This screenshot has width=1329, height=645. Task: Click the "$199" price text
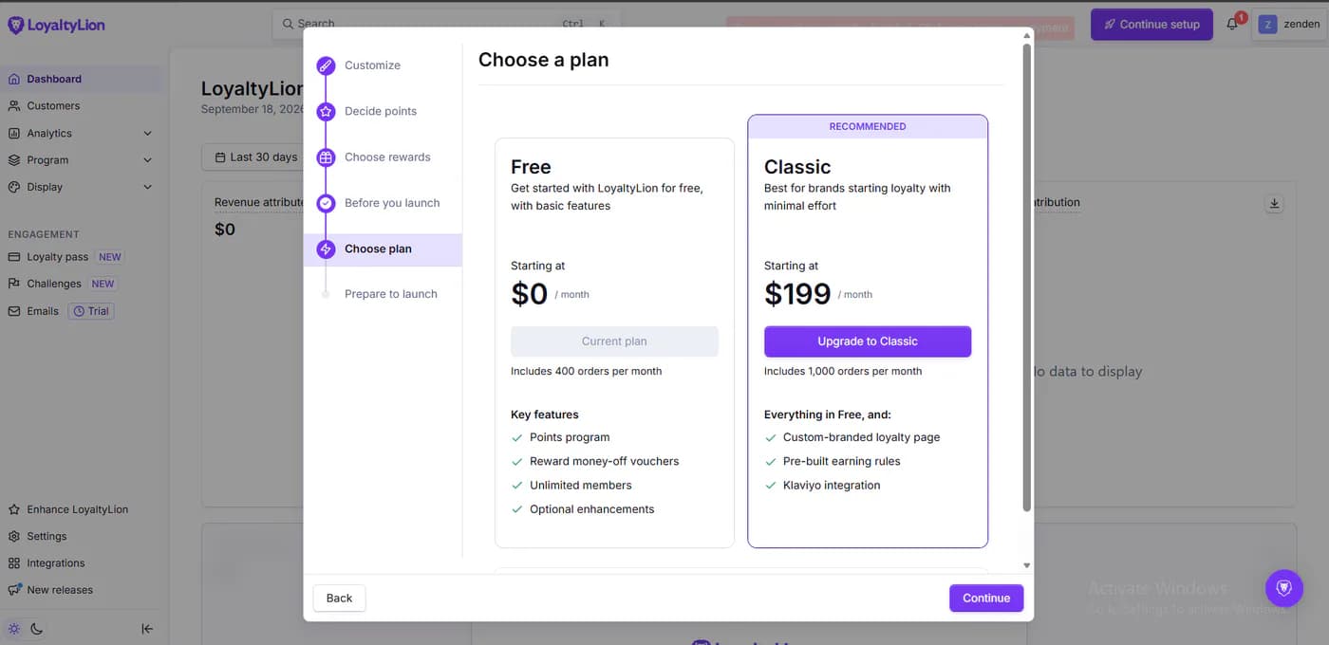797,294
